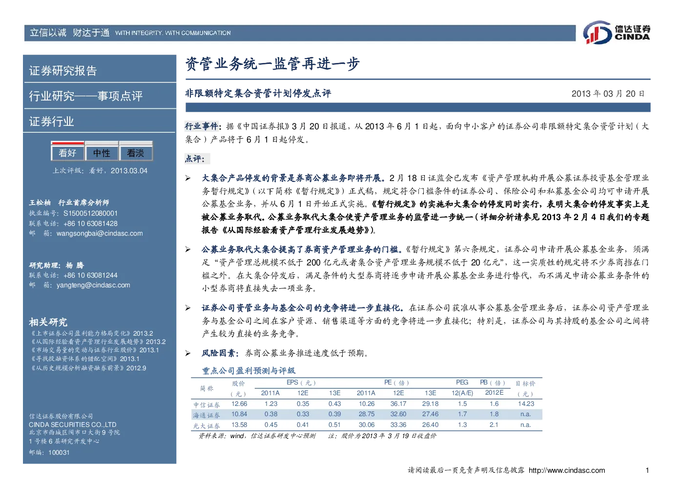Open related research 寻找投融资体系的错配空间
The width and height of the screenshot is (685, 484).
tap(84, 359)
